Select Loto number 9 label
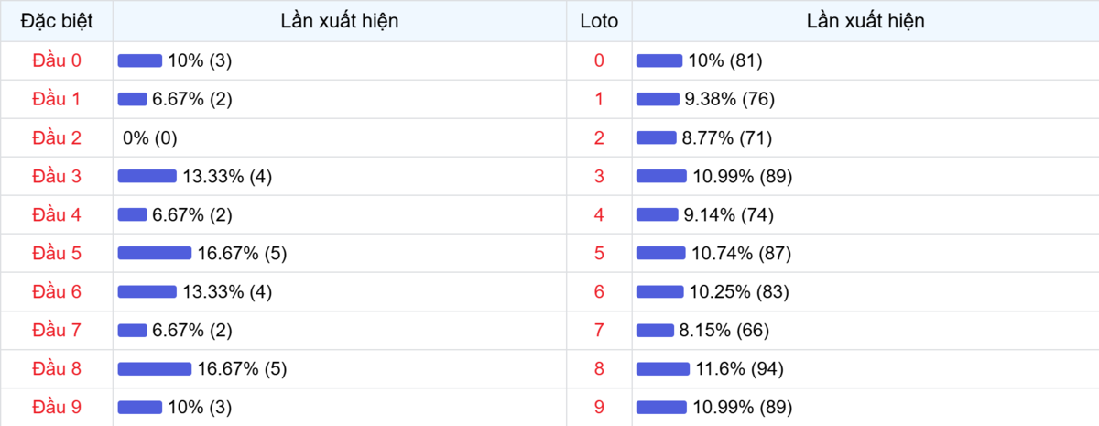The width and height of the screenshot is (1099, 426). click(x=599, y=407)
